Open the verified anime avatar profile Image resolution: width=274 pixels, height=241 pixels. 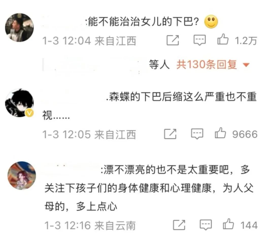pyautogui.click(x=19, y=103)
